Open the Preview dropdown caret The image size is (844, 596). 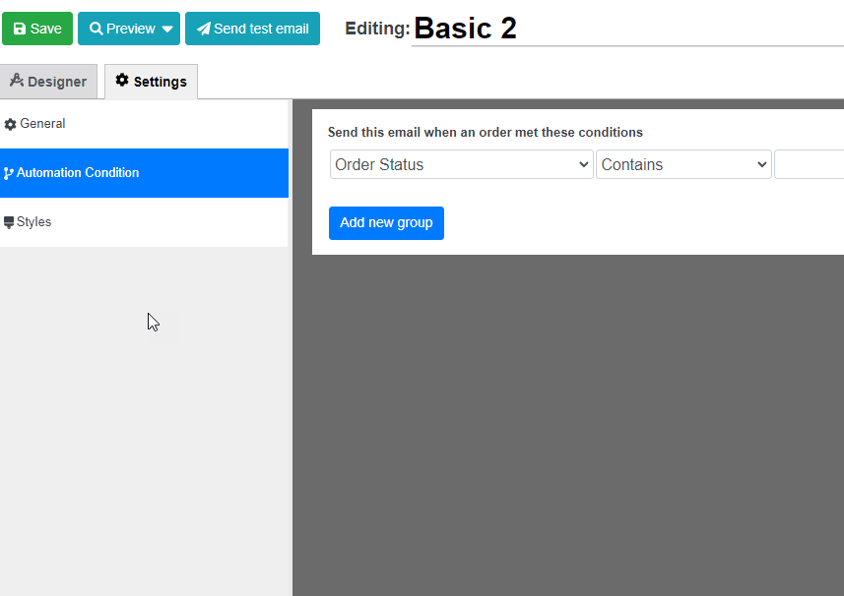pos(167,30)
